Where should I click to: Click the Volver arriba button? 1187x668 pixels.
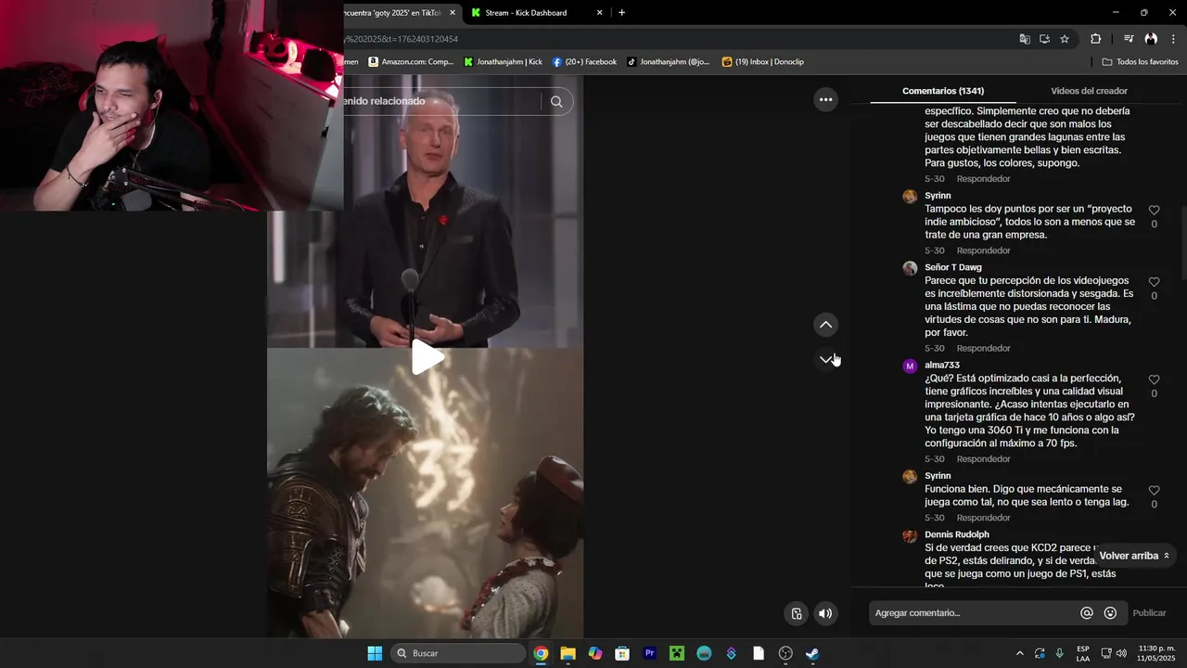coord(1134,556)
